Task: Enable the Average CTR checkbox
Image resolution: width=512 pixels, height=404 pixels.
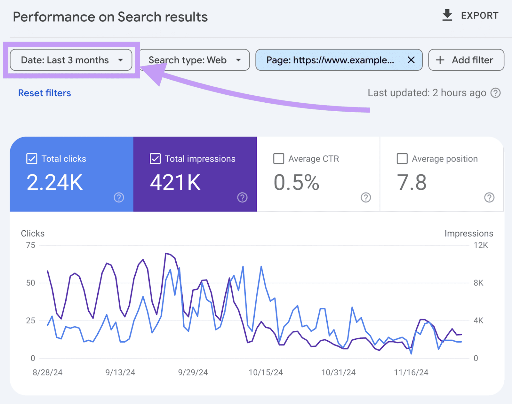Action: click(x=279, y=159)
